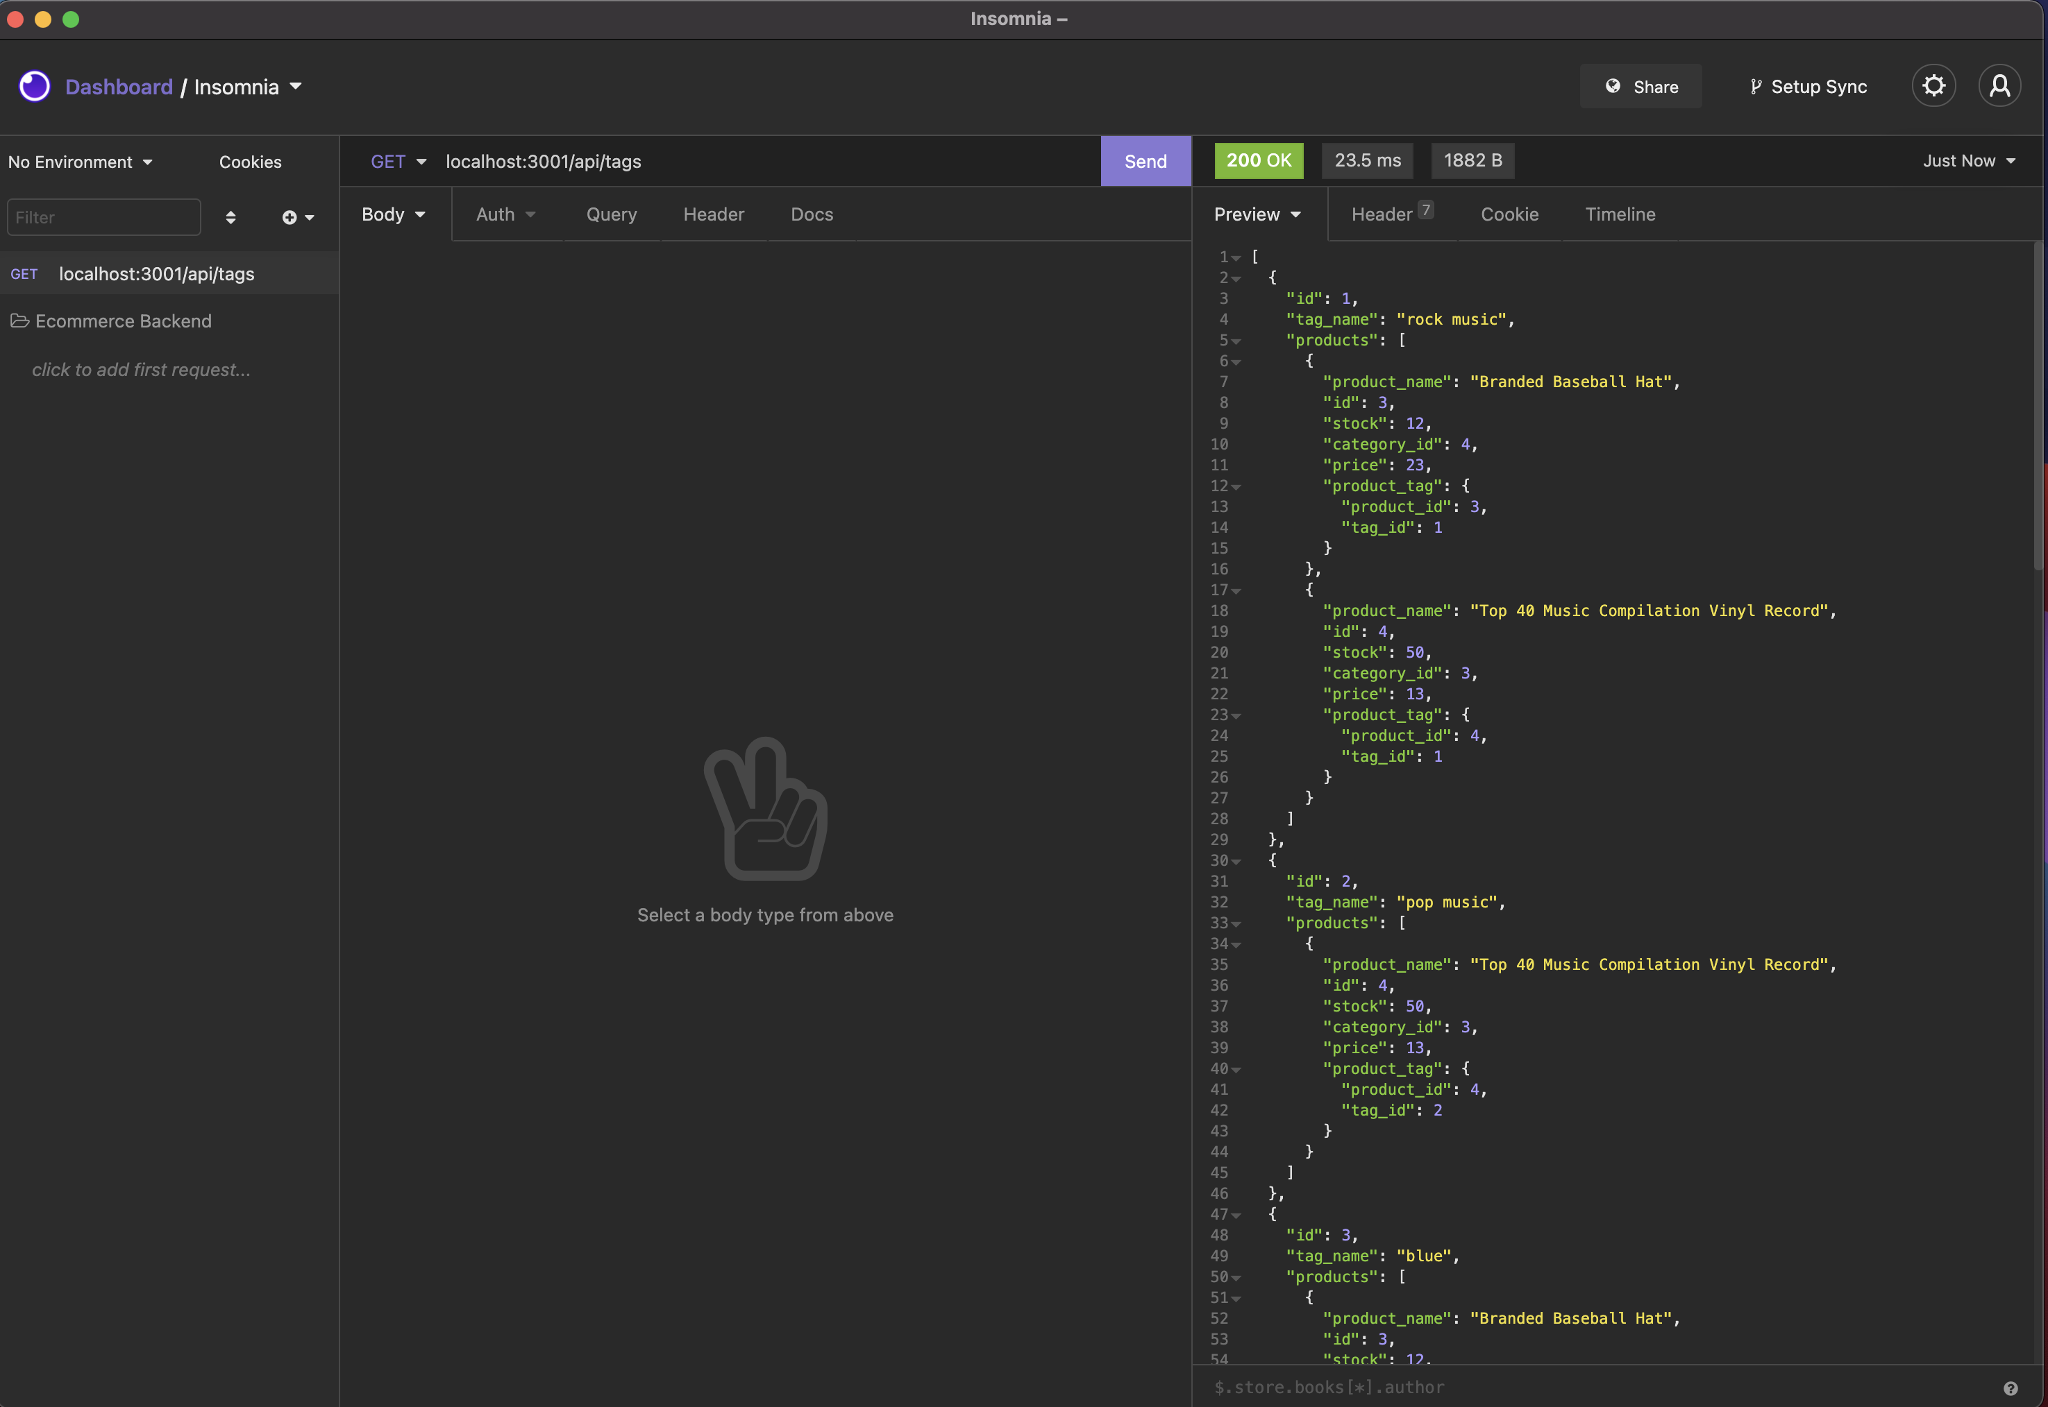Click the response pane vertical scrollbar
Viewport: 2048px width, 1407px height.
2038,406
